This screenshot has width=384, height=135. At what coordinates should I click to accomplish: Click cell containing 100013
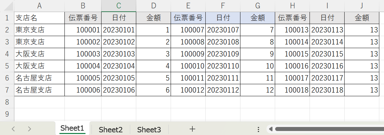click(x=293, y=30)
